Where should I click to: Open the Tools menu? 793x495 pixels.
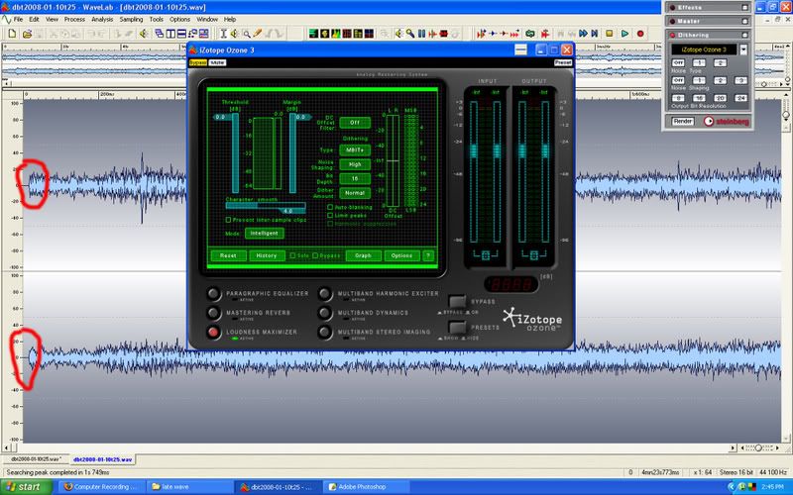157,19
